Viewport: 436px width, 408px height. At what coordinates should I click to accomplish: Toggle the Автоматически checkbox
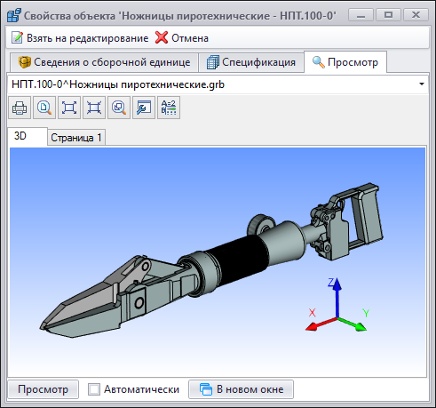pos(94,389)
